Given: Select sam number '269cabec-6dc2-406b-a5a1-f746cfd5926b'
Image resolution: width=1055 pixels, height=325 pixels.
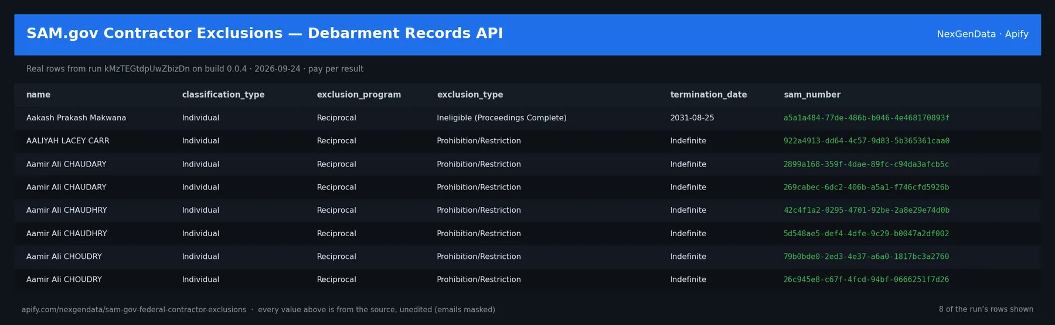Looking at the screenshot, I should [866, 188].
